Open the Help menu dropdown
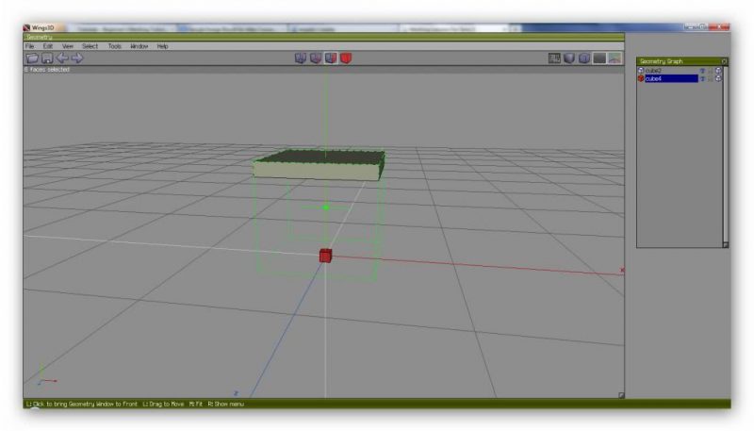This screenshot has width=754, height=431. pos(163,45)
